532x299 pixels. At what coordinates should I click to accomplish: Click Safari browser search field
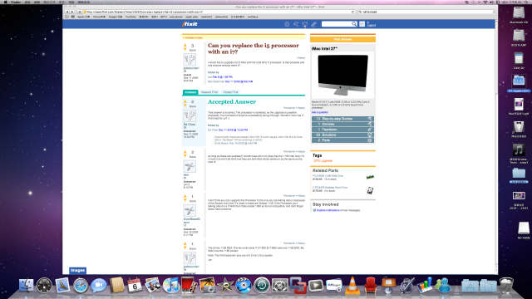(426, 12)
